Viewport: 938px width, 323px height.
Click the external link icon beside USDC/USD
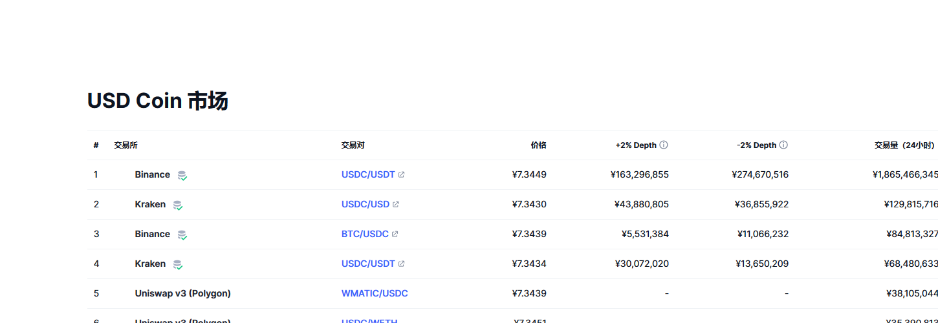point(396,205)
